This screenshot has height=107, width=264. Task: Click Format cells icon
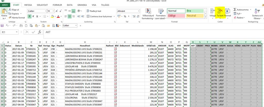(x=228, y=11)
